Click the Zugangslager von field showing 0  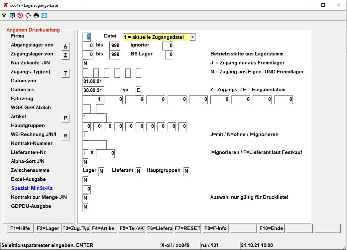click(88, 55)
